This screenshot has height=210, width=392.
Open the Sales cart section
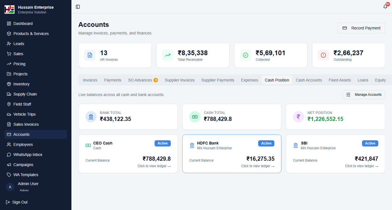(36, 54)
